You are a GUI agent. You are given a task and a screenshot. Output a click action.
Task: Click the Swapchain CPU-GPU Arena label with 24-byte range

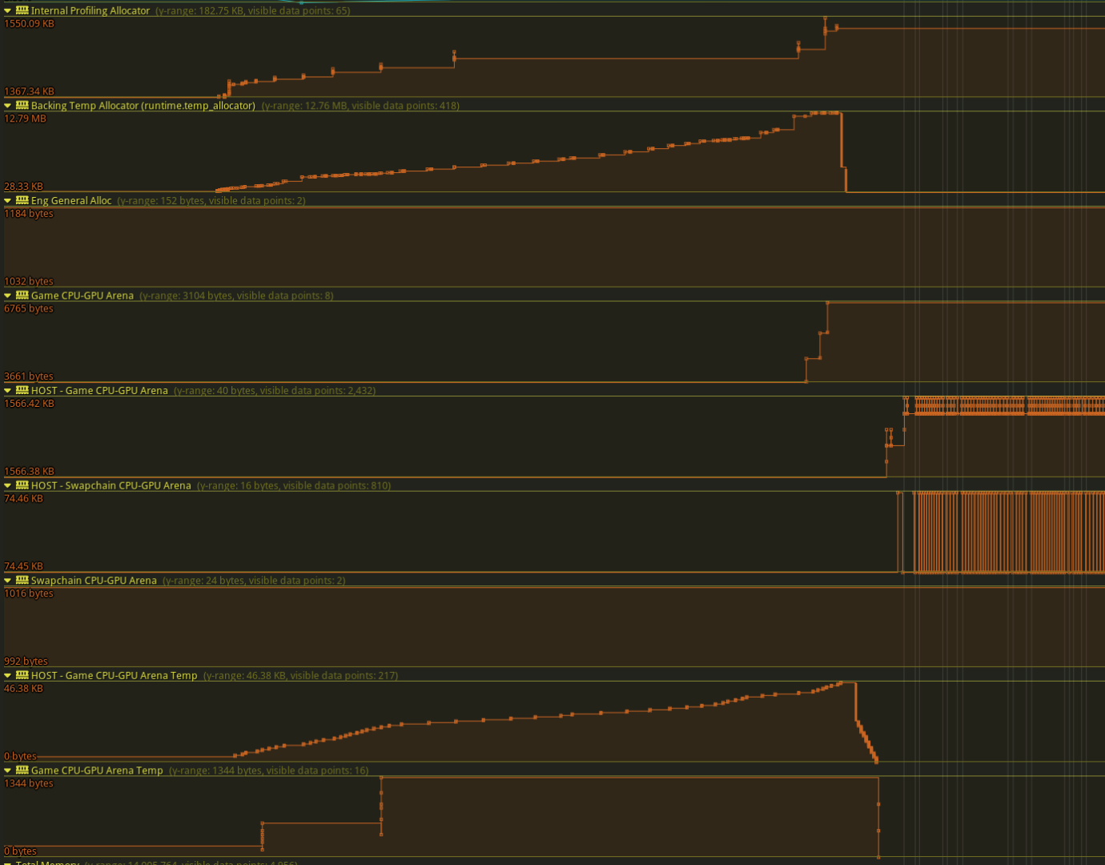click(94, 581)
